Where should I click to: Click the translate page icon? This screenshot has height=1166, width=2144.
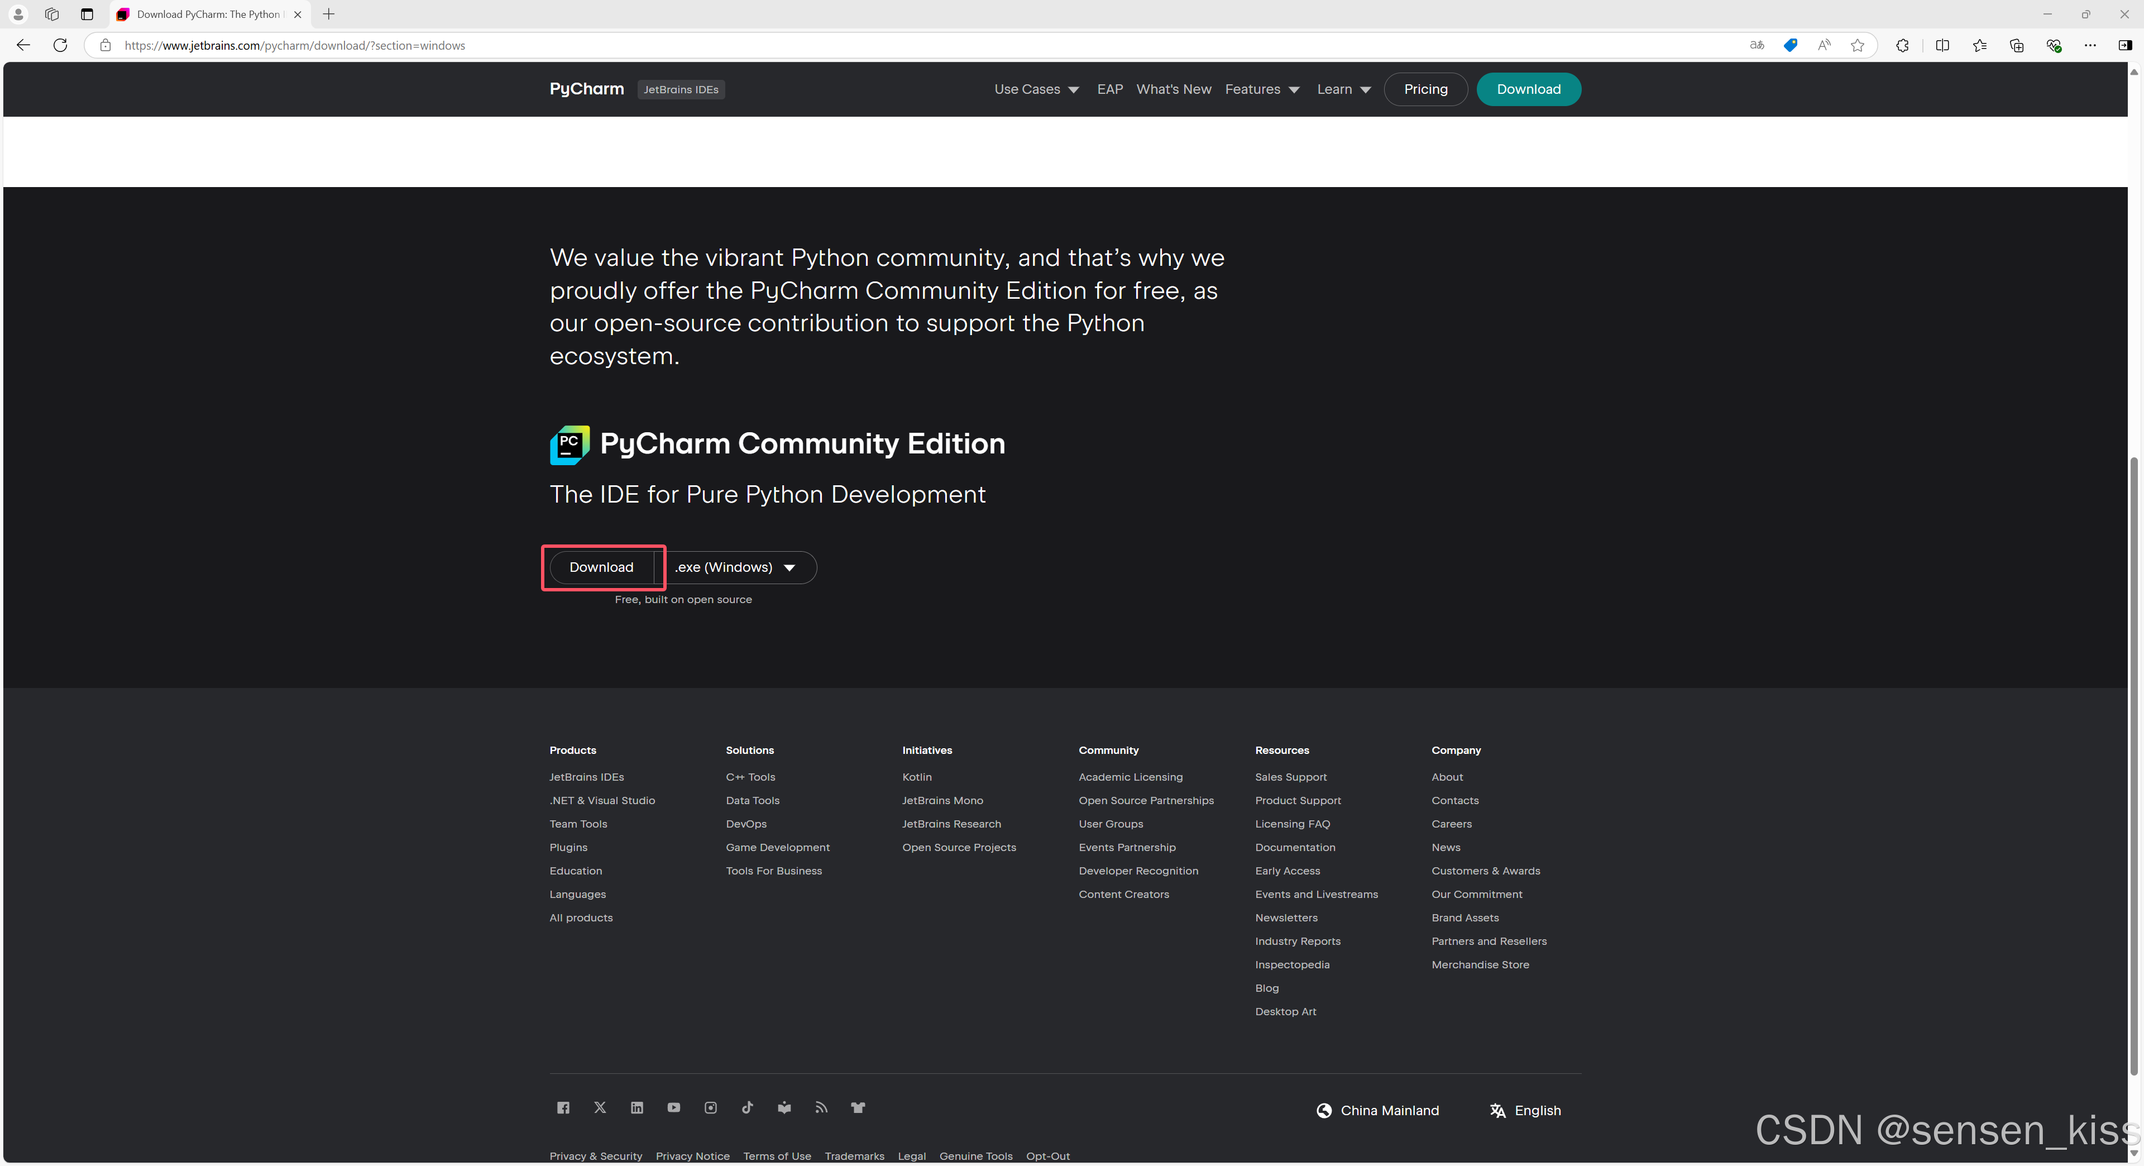1756,45
